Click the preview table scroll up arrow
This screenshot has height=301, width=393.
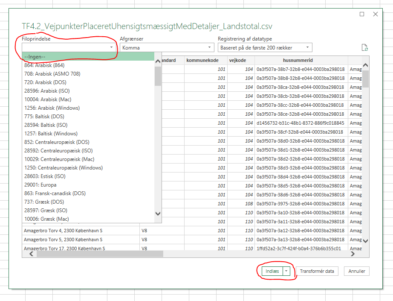(366, 65)
